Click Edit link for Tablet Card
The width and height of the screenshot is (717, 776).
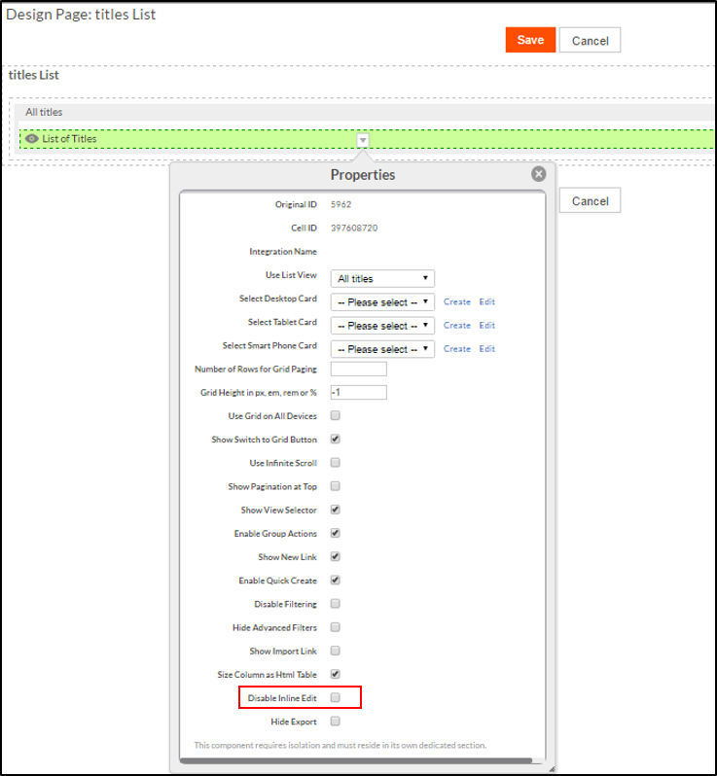click(x=486, y=325)
